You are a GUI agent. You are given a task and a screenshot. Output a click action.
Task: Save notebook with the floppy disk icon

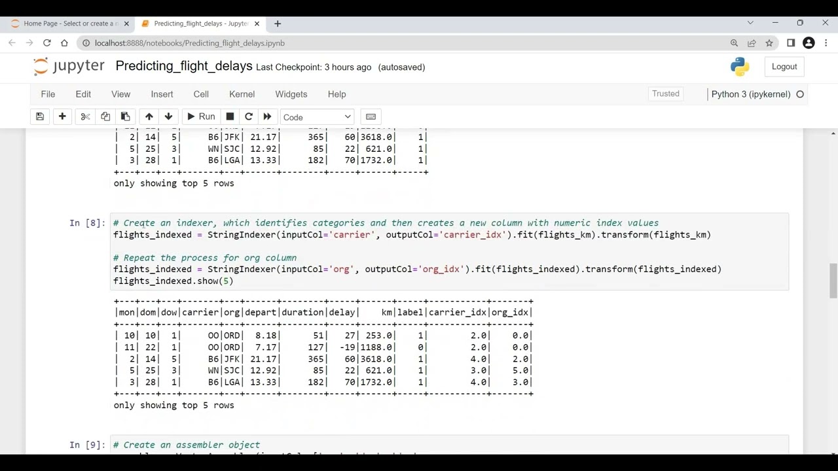click(x=40, y=116)
